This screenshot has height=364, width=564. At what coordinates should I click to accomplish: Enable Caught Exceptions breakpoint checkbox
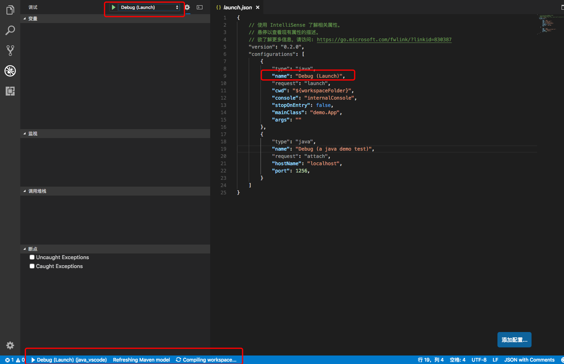pyautogui.click(x=32, y=266)
